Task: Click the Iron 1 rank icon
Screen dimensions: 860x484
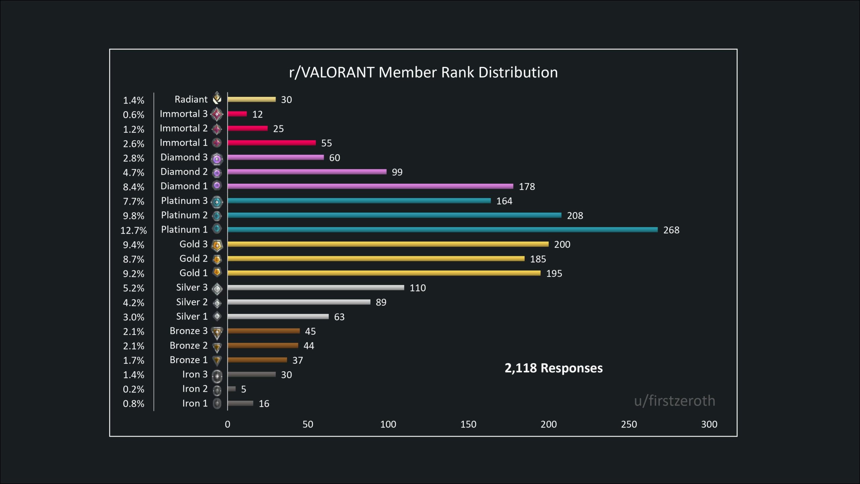Action: (217, 403)
